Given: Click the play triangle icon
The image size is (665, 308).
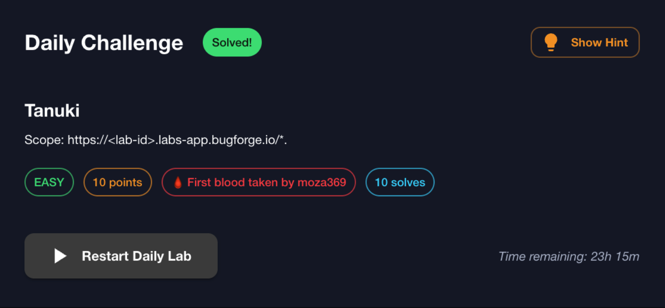Looking at the screenshot, I should tap(60, 256).
